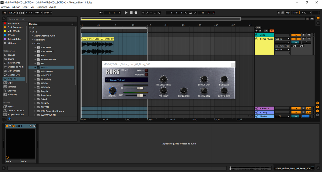Image resolution: width=322 pixels, height=172 pixels.
Task: Enable Draw Mode pencil icon
Action: point(279,13)
